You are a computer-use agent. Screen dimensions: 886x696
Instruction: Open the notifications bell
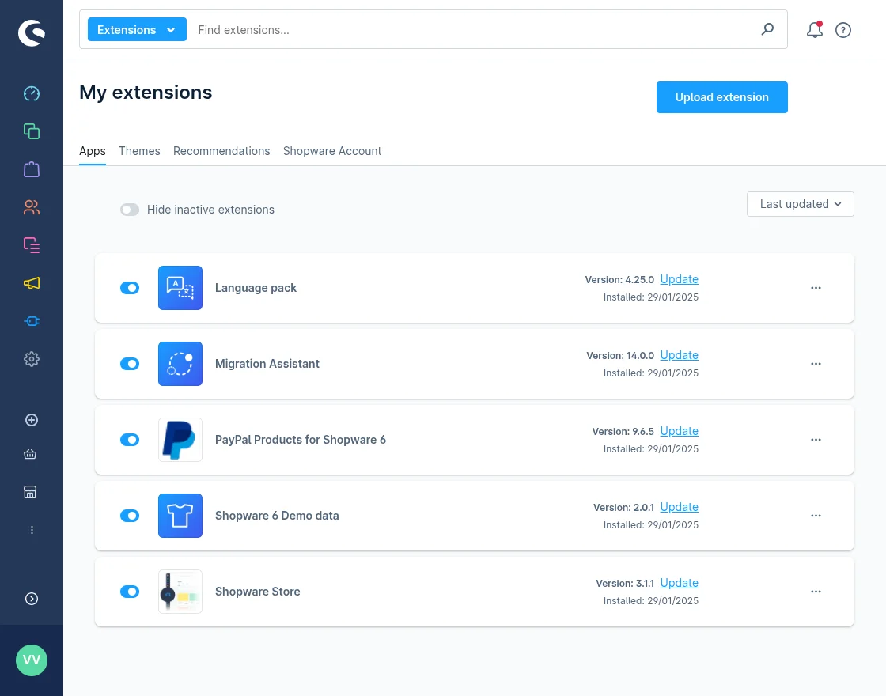814,29
